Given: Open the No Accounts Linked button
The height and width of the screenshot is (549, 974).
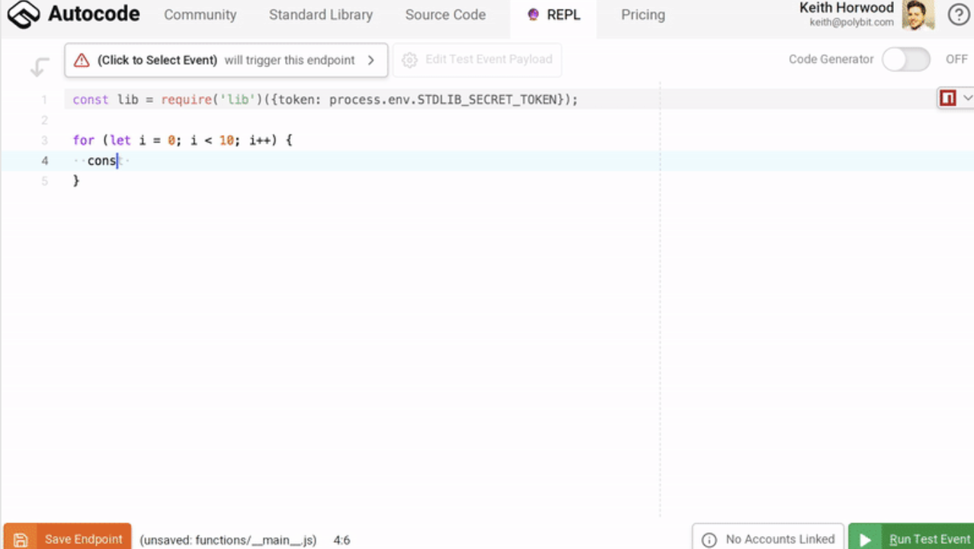Looking at the screenshot, I should [x=768, y=539].
